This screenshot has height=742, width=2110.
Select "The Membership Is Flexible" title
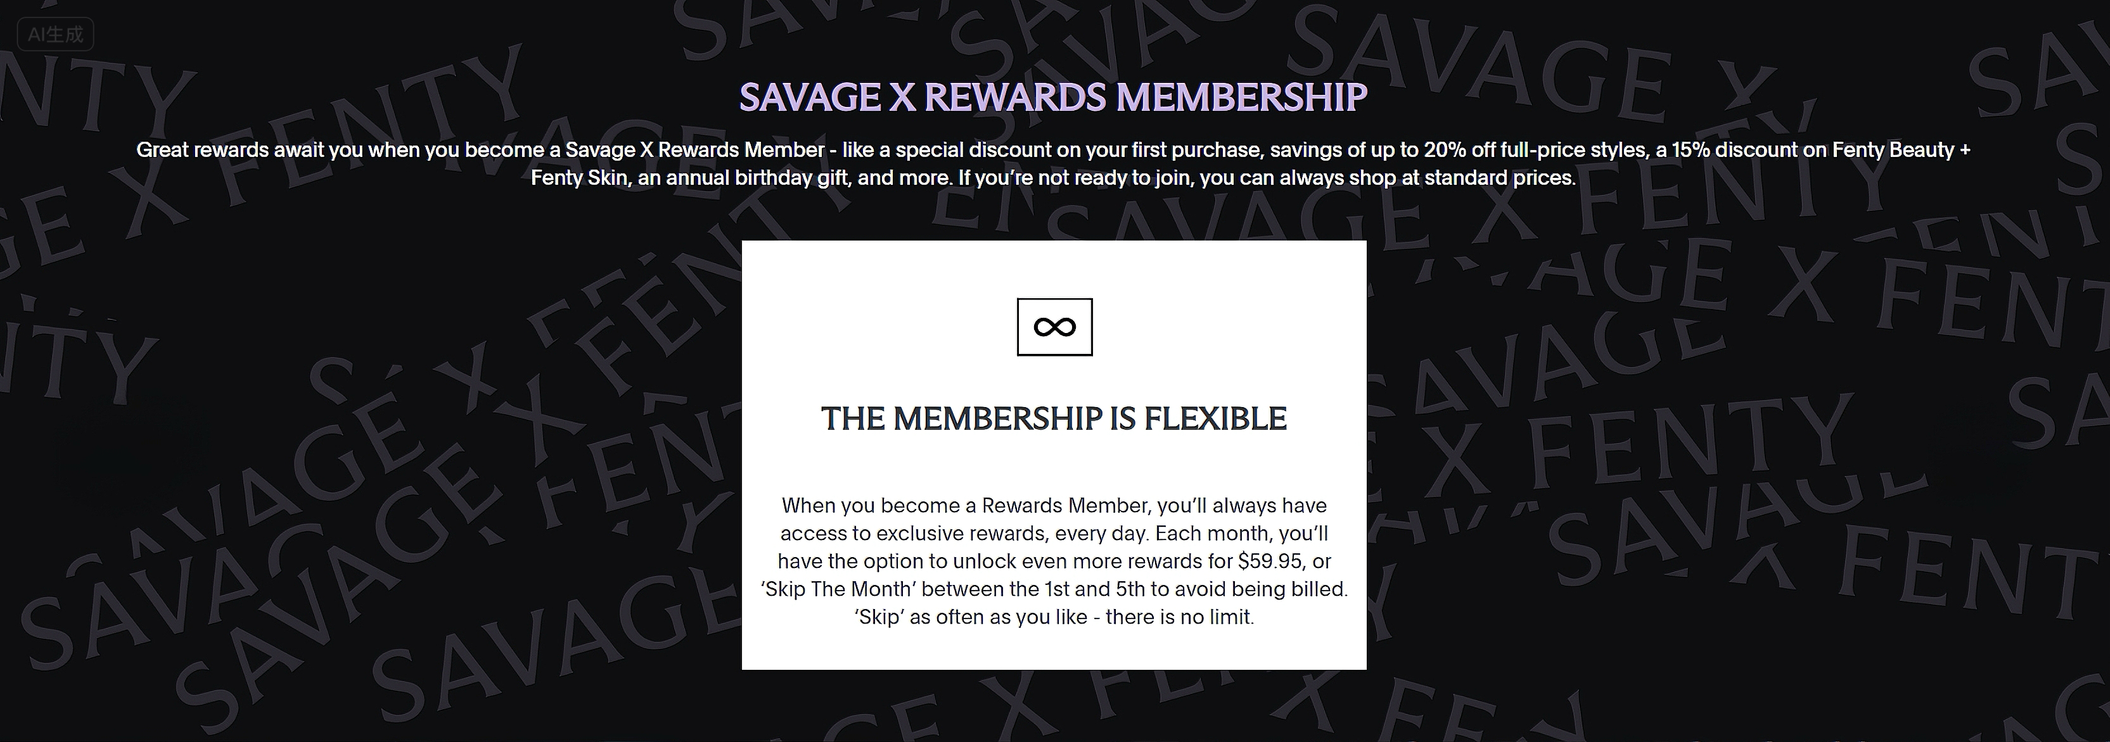pos(1053,419)
